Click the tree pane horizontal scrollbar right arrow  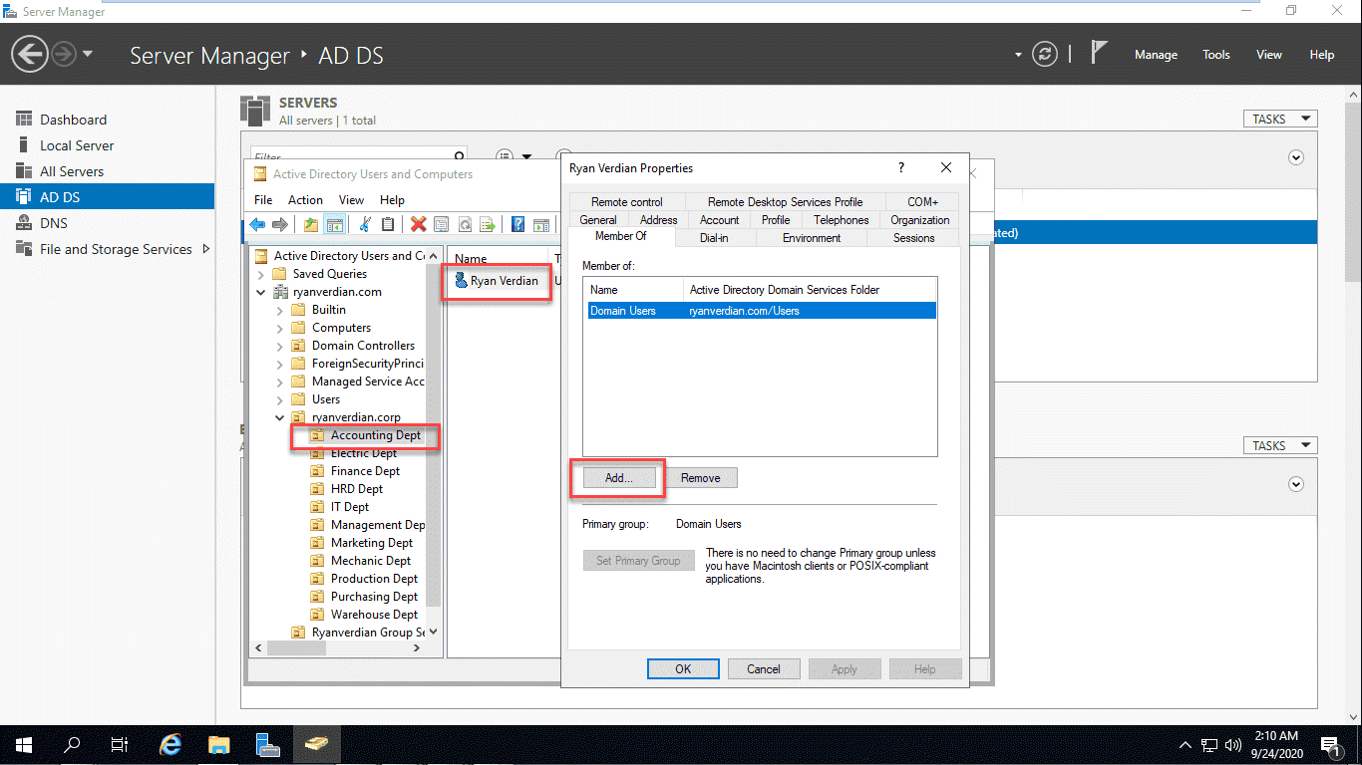tap(418, 647)
